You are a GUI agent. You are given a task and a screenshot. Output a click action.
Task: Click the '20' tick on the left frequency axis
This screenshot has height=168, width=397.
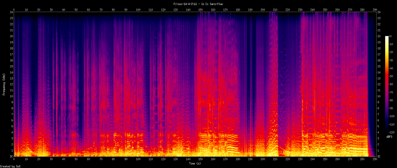click(x=11, y=36)
